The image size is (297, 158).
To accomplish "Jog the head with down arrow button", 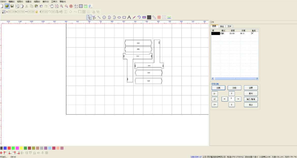I will point(231,105).
